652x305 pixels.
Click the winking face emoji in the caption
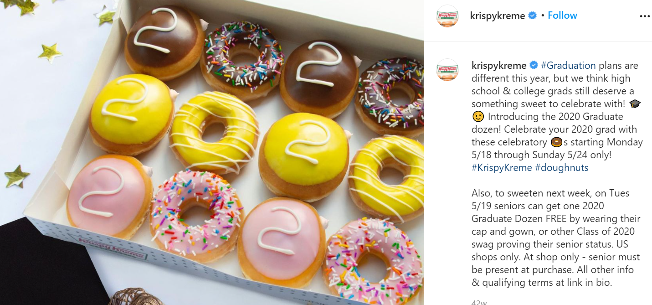click(478, 117)
